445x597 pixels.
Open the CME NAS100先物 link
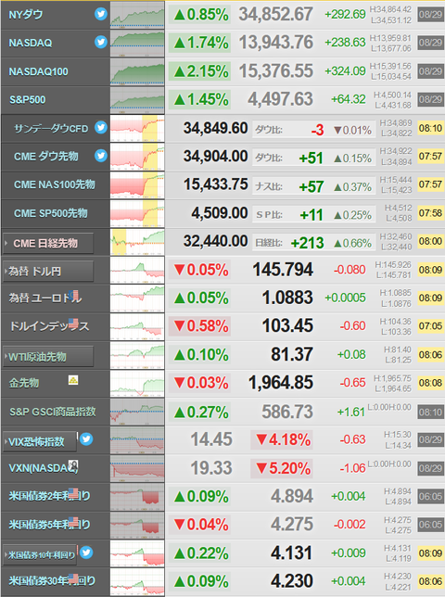coord(55,184)
